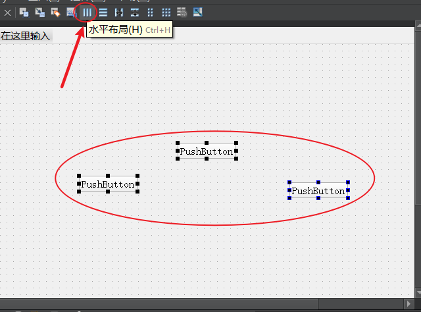Select the right PushButton with blue handles
Image resolution: width=421 pixels, height=312 pixels.
(x=318, y=190)
